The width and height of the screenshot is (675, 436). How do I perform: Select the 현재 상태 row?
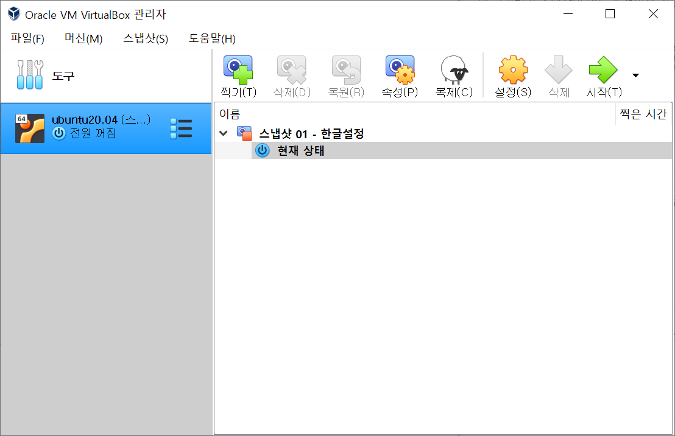click(x=443, y=150)
